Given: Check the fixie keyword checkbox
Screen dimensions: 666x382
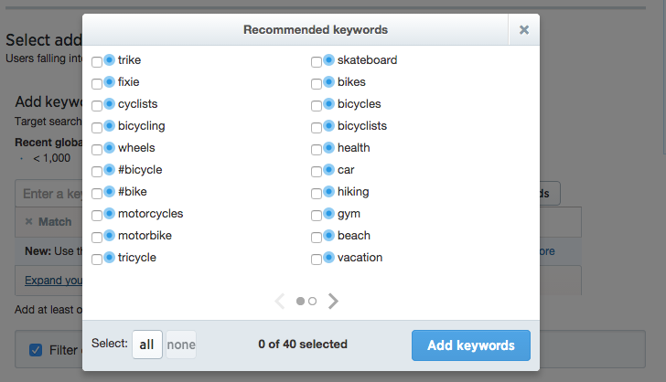Looking at the screenshot, I should [97, 83].
